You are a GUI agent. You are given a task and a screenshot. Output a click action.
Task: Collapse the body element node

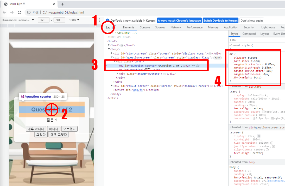(109, 49)
